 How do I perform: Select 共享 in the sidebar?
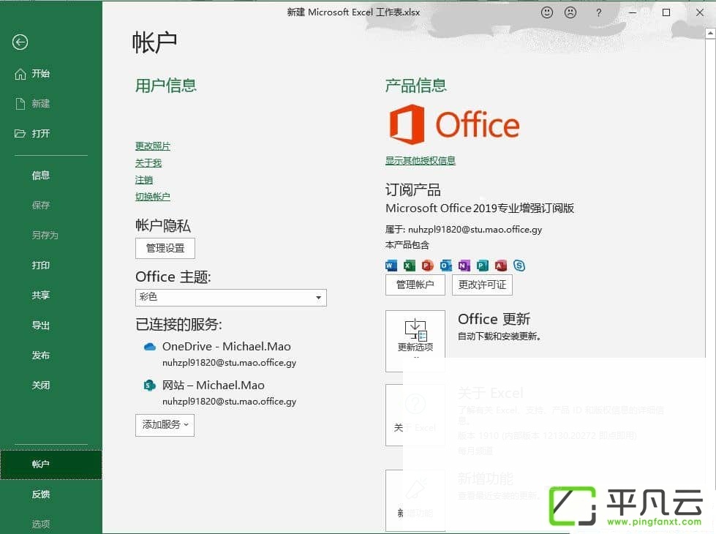(41, 295)
